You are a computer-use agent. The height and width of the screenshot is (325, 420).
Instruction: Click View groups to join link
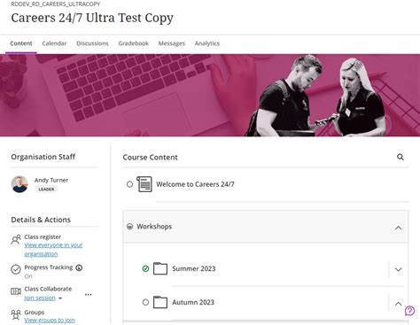tap(50, 321)
